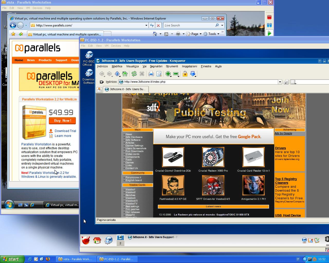Expand IE address bar dropdown arrow
Screen dimensions: 329x263
tap(146, 25)
